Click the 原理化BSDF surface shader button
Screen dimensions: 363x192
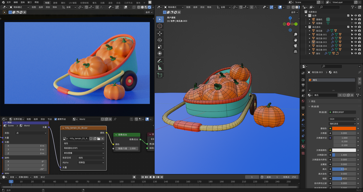point(342,112)
